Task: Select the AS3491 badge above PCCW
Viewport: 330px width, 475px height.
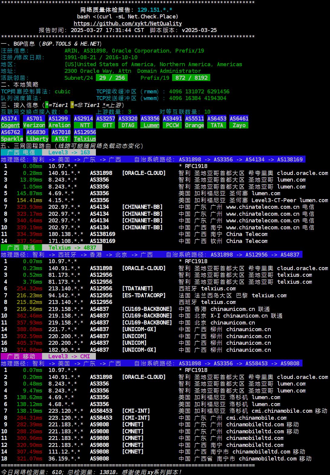Action: 172,118
